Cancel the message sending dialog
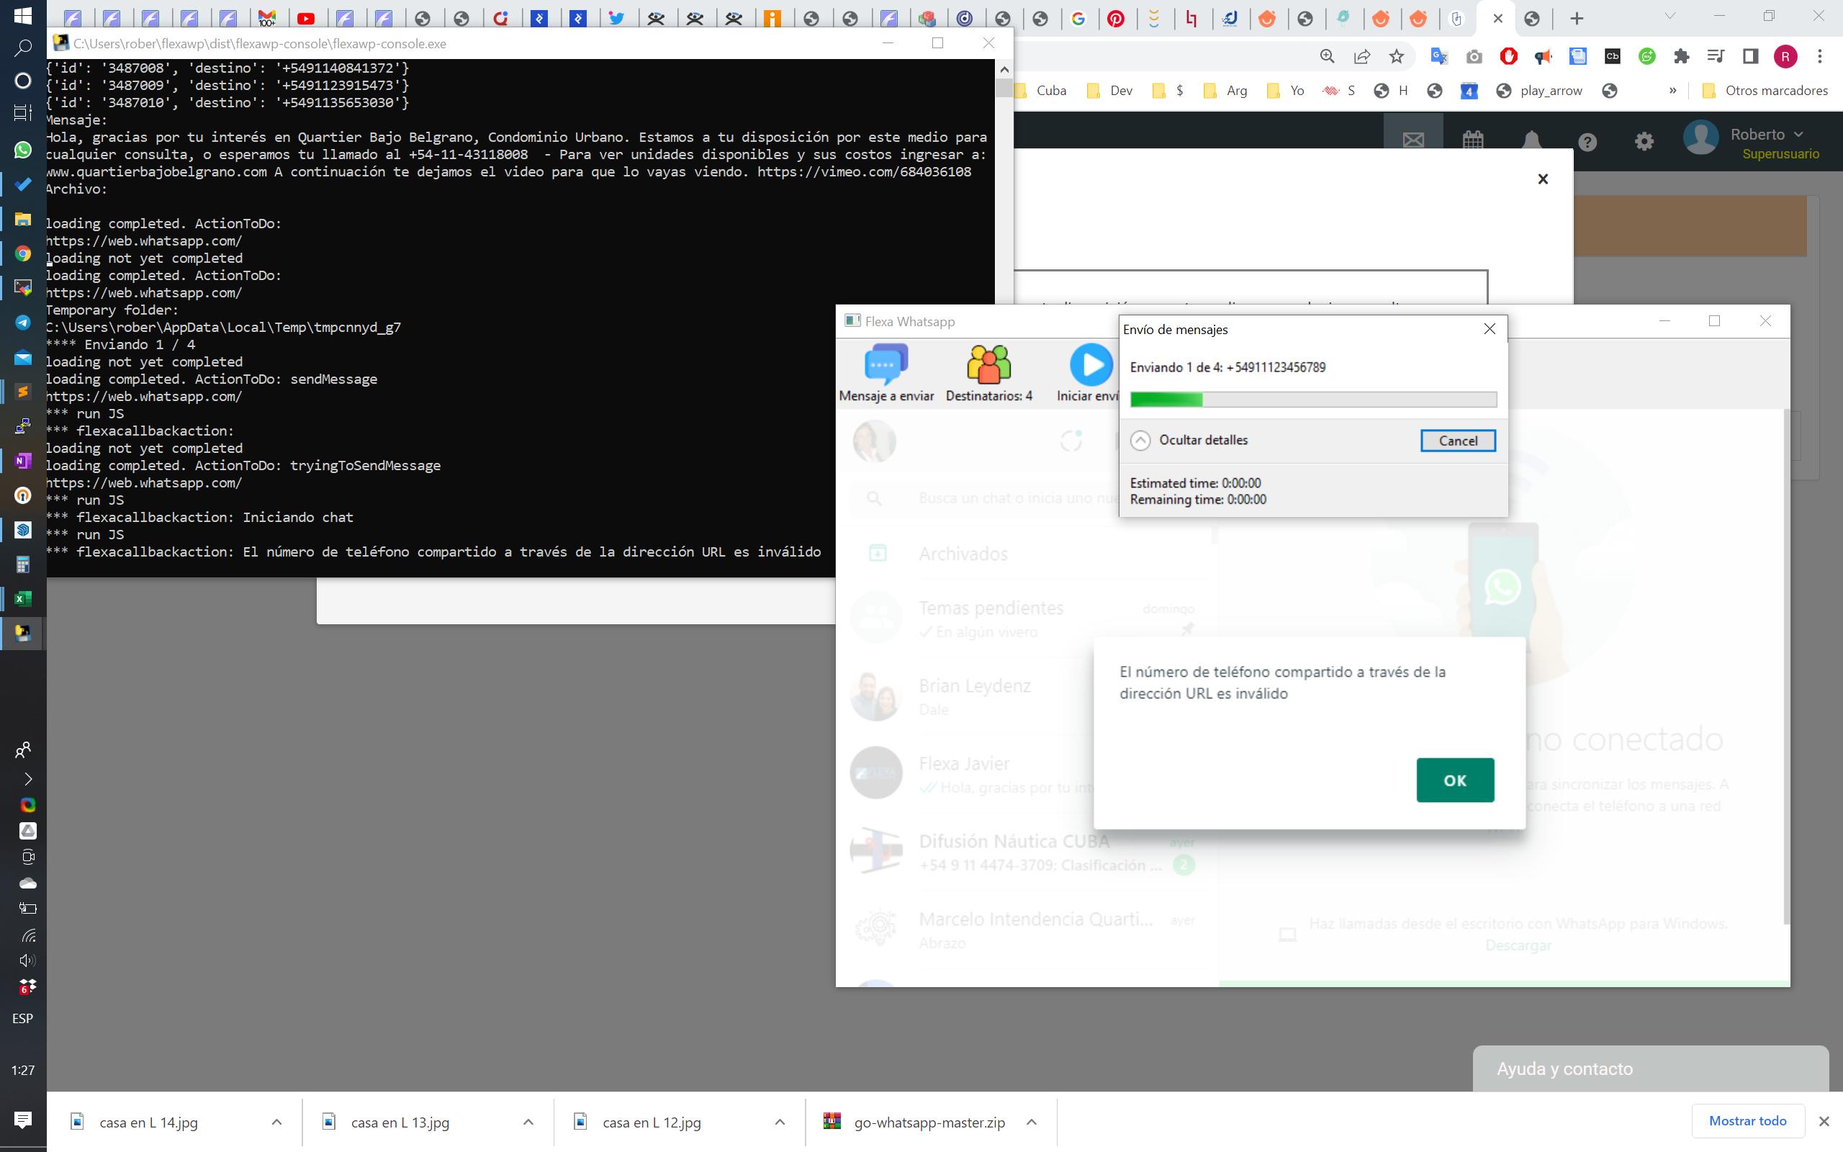This screenshot has width=1843, height=1152. point(1458,441)
